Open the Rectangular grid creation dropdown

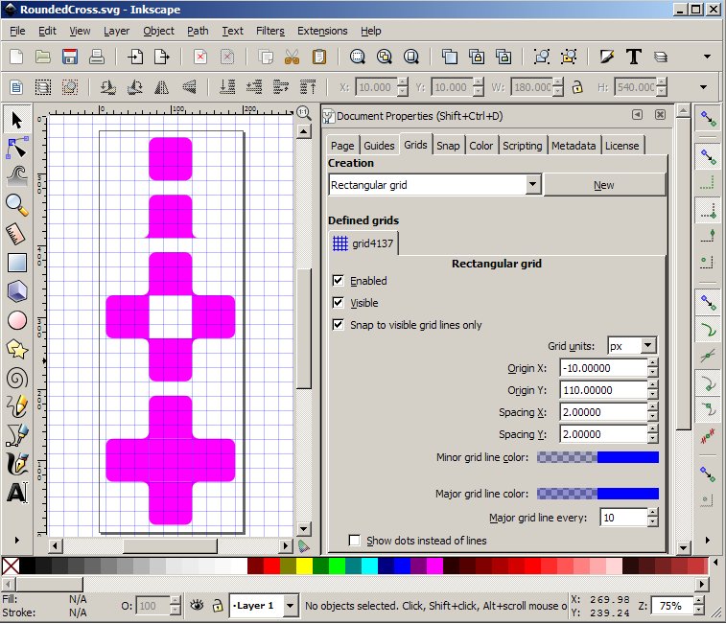pos(533,185)
